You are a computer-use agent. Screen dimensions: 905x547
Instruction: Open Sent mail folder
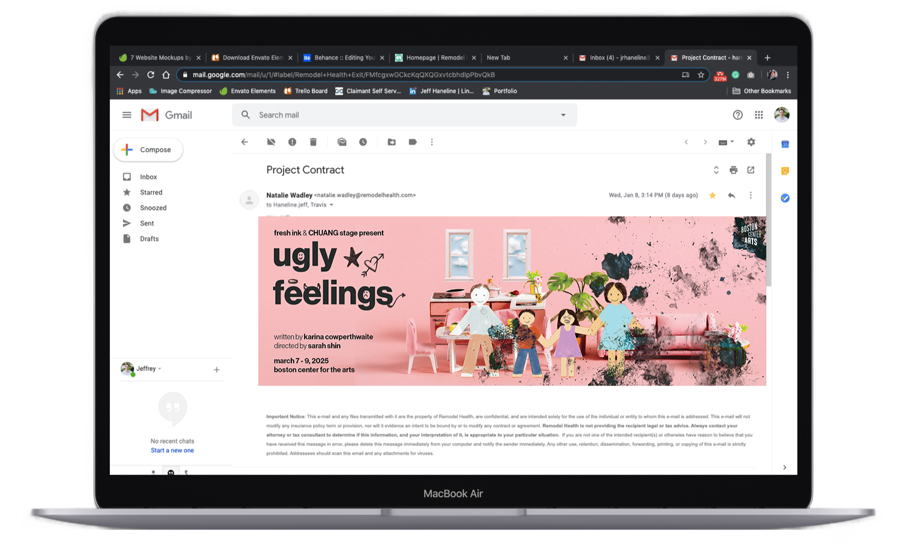pyautogui.click(x=147, y=223)
